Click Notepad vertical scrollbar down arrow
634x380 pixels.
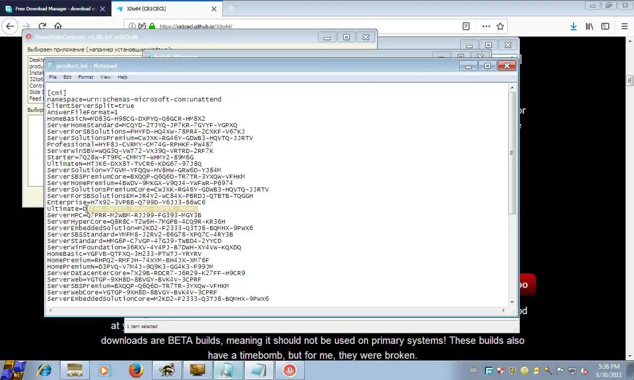(x=512, y=302)
